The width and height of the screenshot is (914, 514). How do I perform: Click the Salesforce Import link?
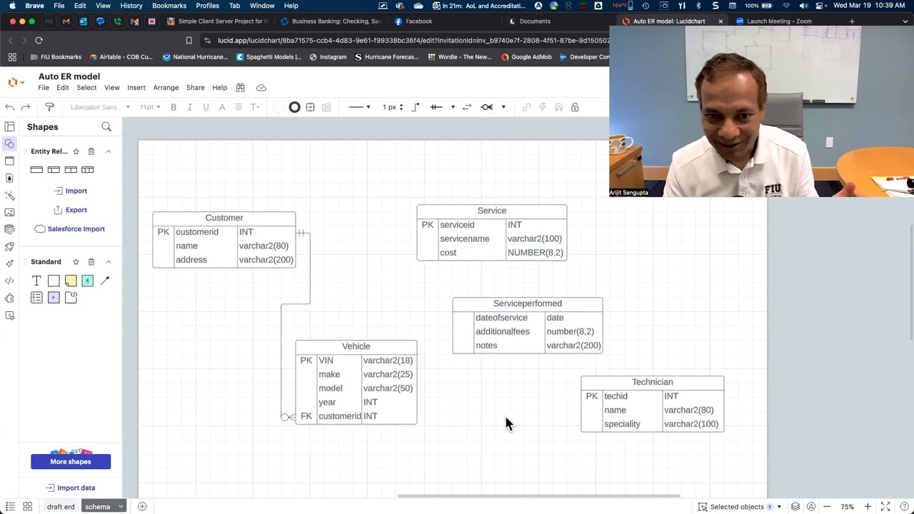tap(70, 229)
